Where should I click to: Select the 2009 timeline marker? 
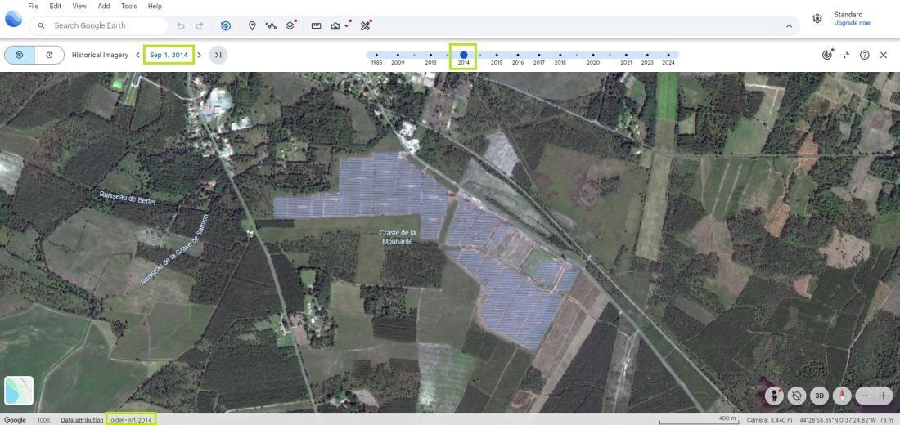click(398, 56)
